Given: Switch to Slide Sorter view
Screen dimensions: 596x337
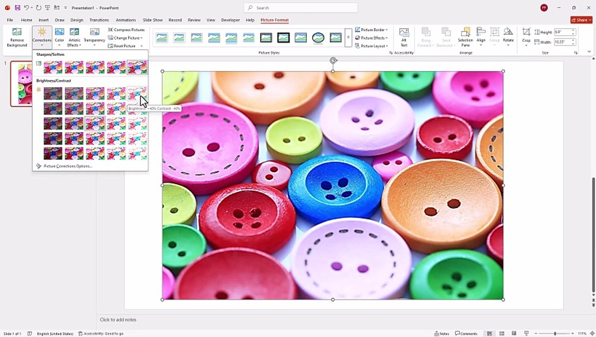Looking at the screenshot, I should tap(502, 334).
